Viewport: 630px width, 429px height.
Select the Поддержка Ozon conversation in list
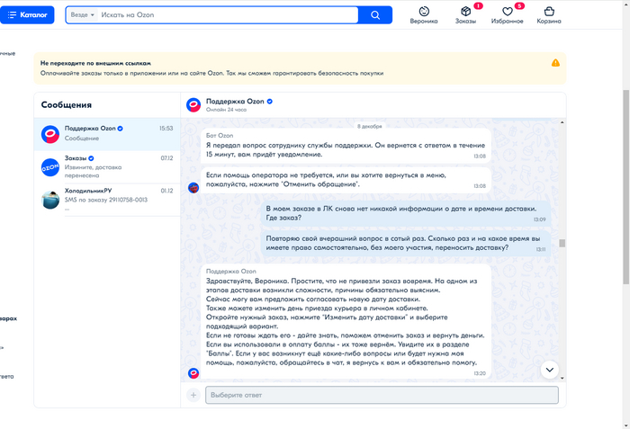pyautogui.click(x=107, y=134)
